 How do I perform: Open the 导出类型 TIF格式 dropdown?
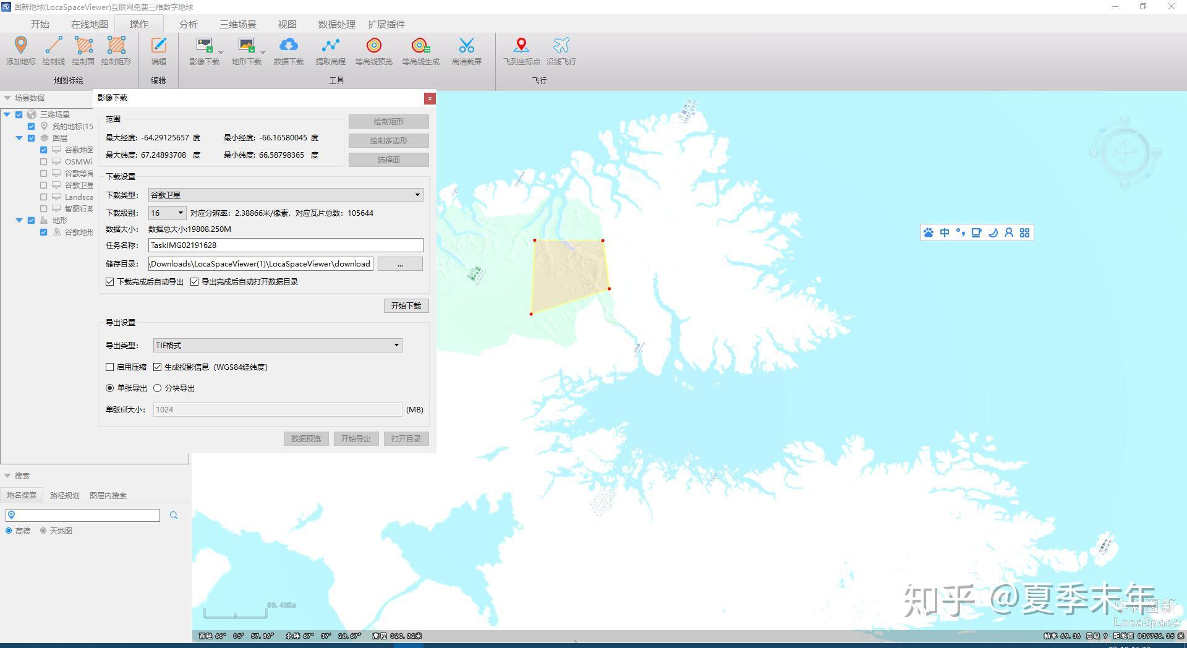(x=278, y=345)
